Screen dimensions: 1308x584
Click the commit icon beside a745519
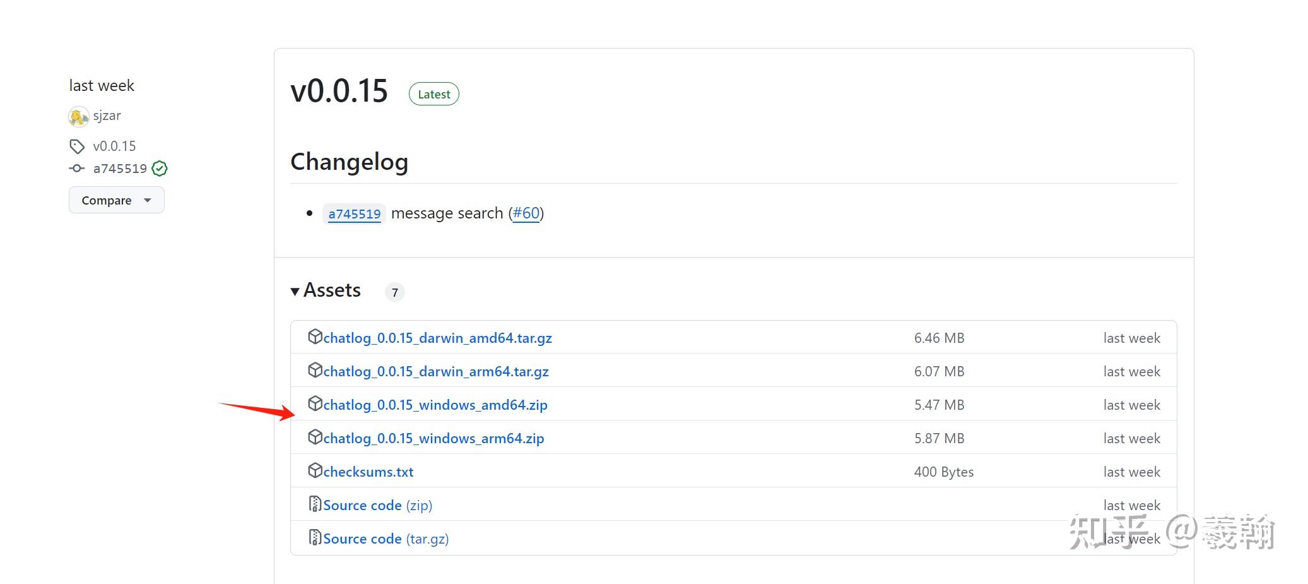77,169
